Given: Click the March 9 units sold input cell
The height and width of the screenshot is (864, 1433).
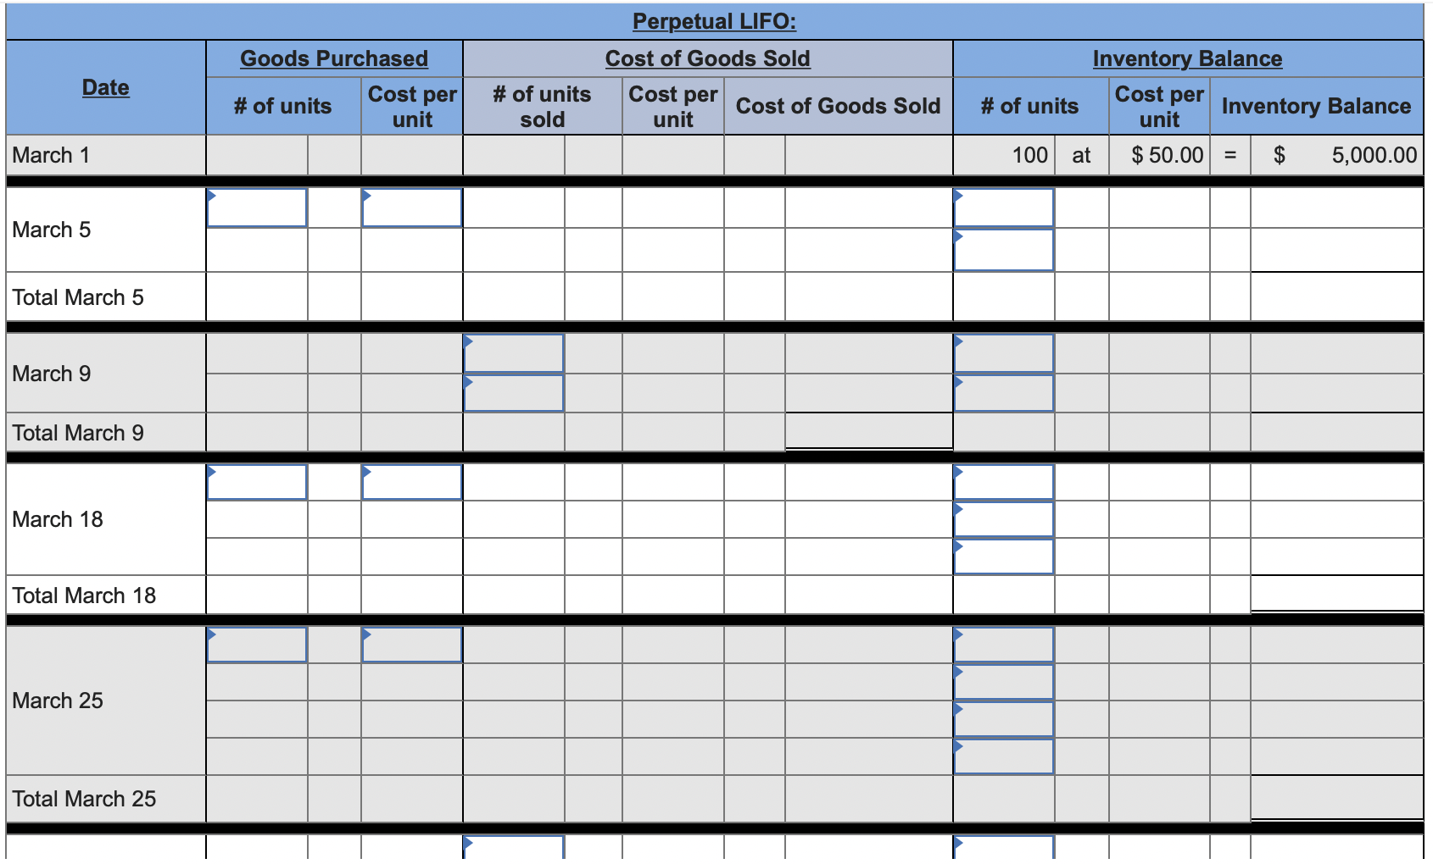Looking at the screenshot, I should [514, 352].
